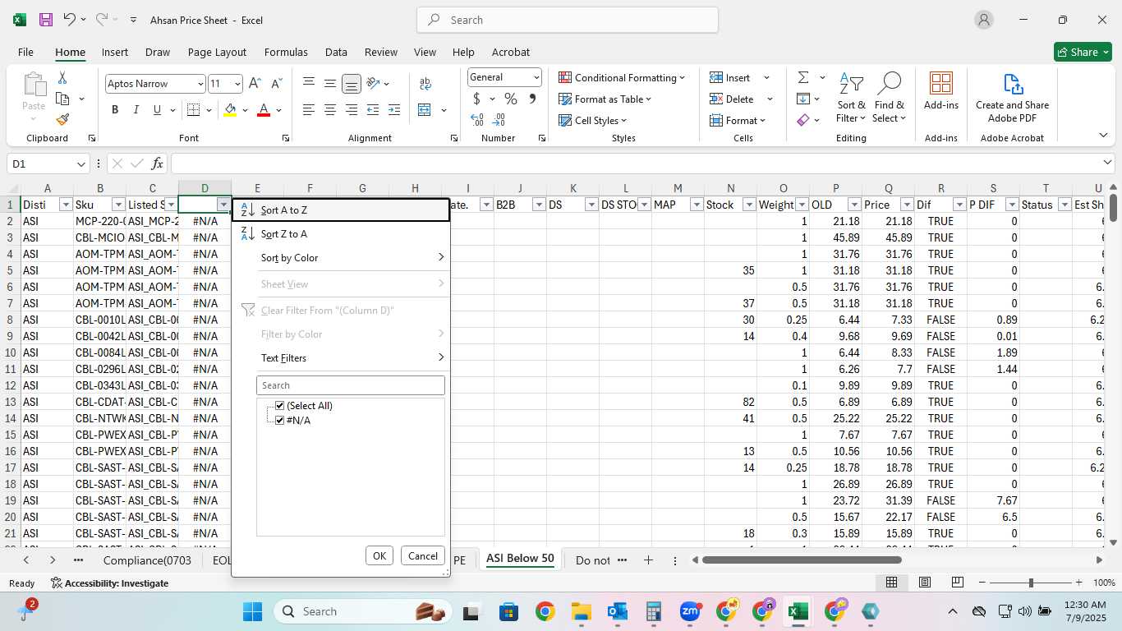Click the Share button
Viewport: 1122px width, 631px height.
1083,52
